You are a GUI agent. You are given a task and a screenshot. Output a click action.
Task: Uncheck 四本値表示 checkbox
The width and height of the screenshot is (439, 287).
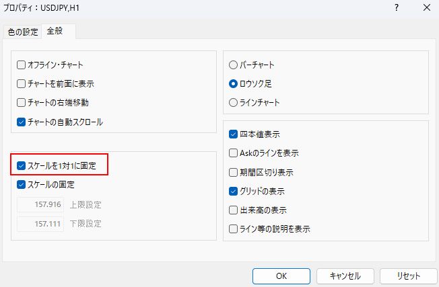click(234, 134)
